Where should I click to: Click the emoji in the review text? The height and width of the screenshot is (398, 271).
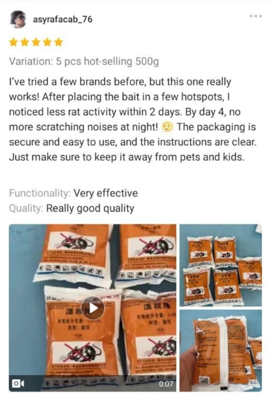pos(167,127)
